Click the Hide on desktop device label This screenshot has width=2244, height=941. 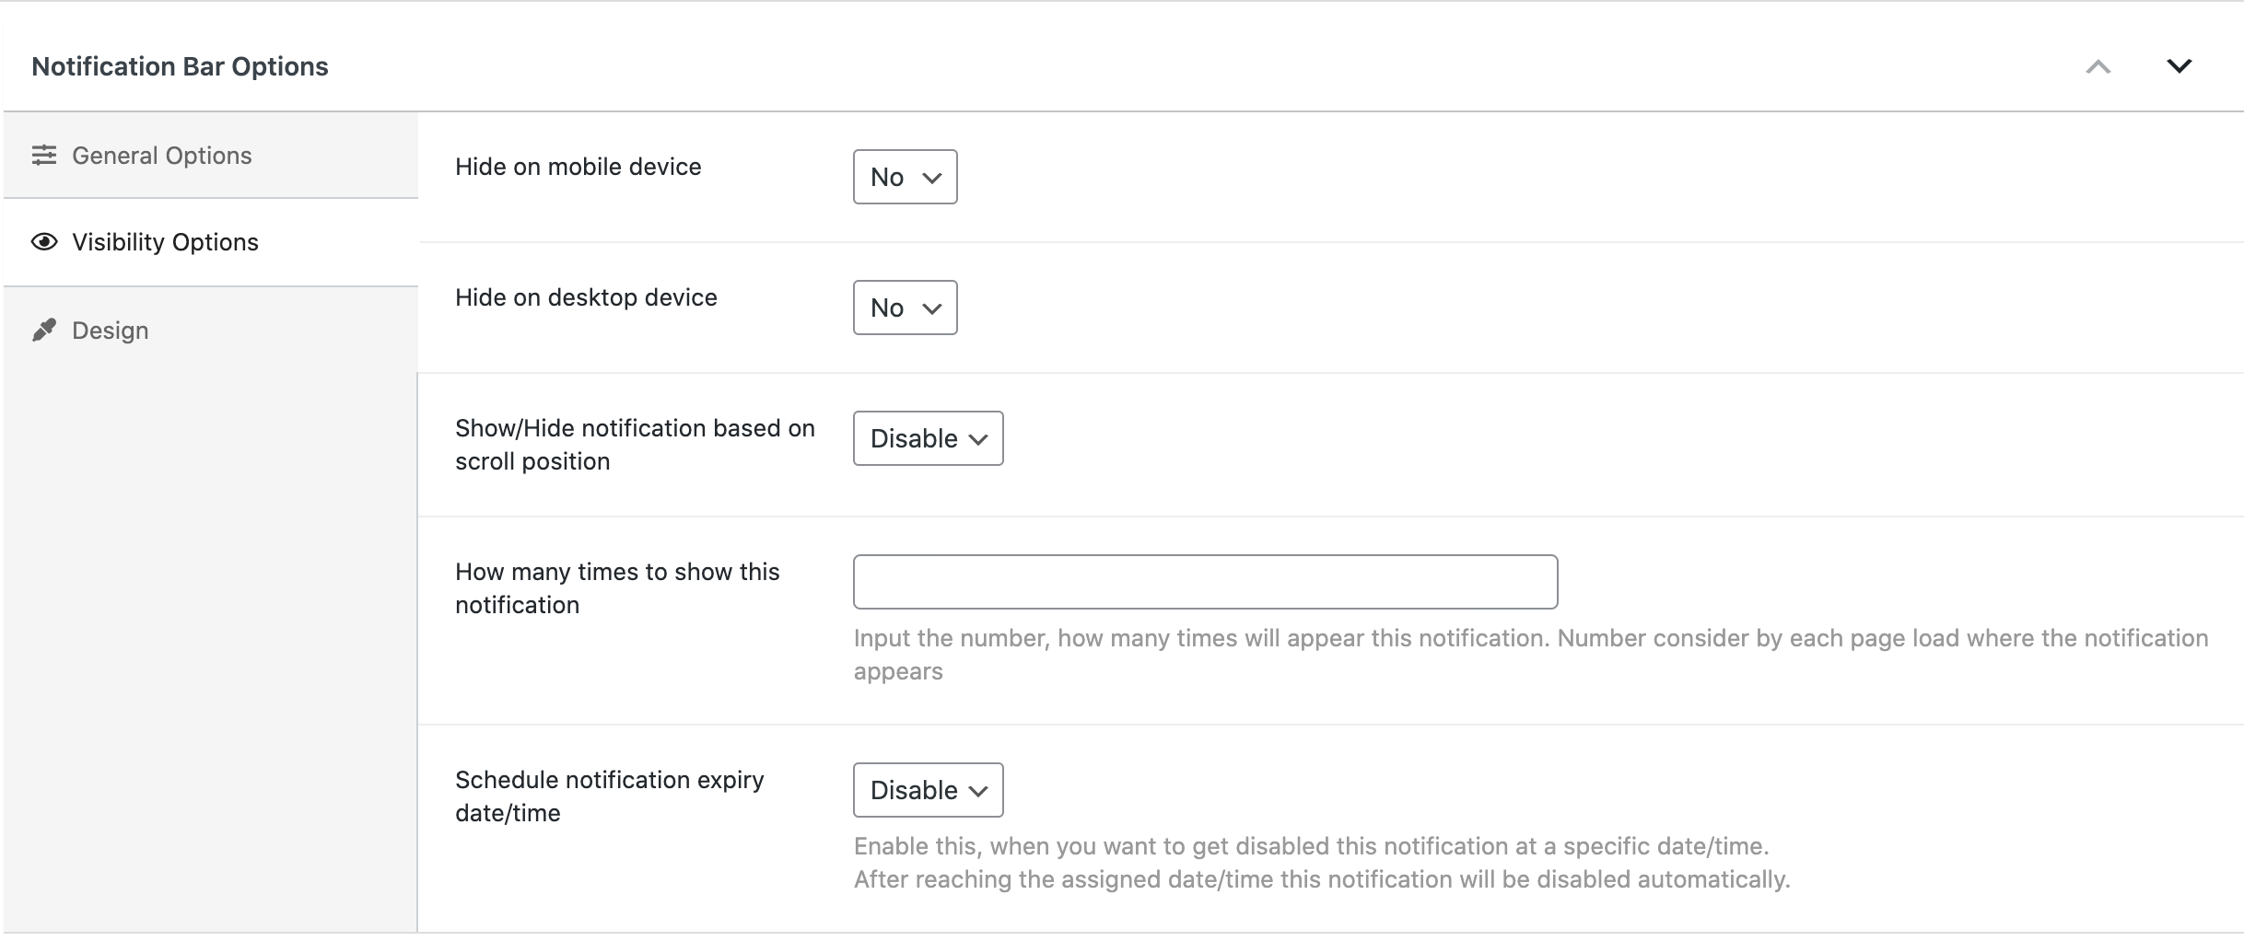point(586,297)
